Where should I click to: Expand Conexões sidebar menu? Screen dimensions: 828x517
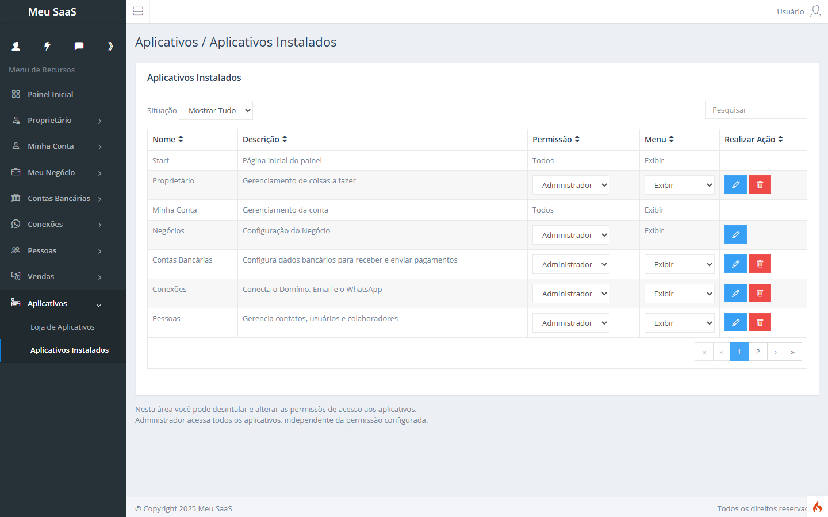pyautogui.click(x=63, y=224)
